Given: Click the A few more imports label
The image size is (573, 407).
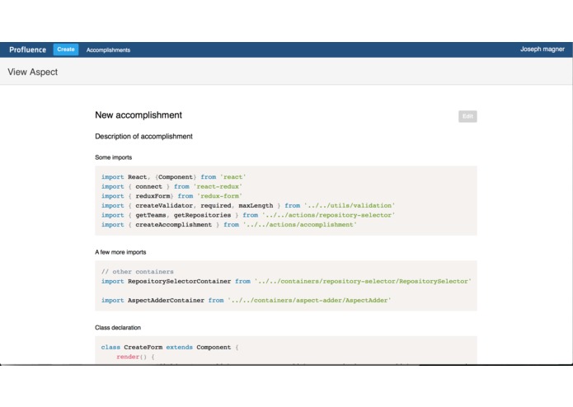Looking at the screenshot, I should point(120,252).
